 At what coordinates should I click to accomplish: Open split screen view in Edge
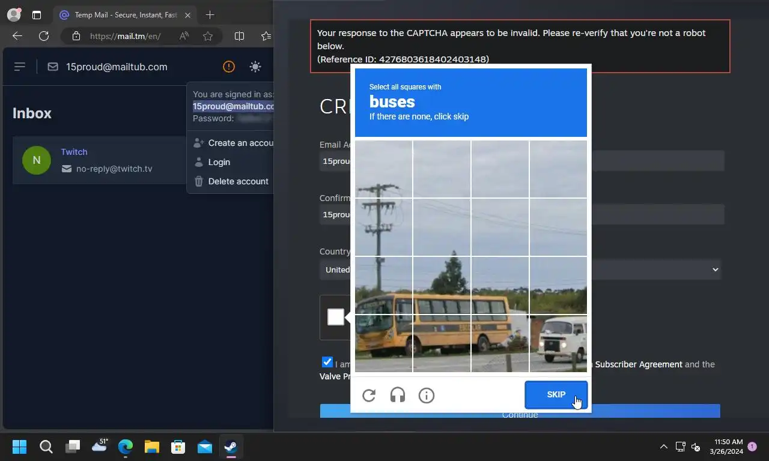[x=239, y=36]
